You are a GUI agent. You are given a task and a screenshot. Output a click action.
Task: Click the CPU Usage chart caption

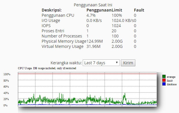(47, 68)
